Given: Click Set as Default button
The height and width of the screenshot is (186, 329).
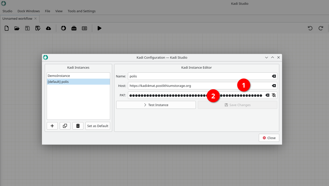Looking at the screenshot, I should pos(98,126).
